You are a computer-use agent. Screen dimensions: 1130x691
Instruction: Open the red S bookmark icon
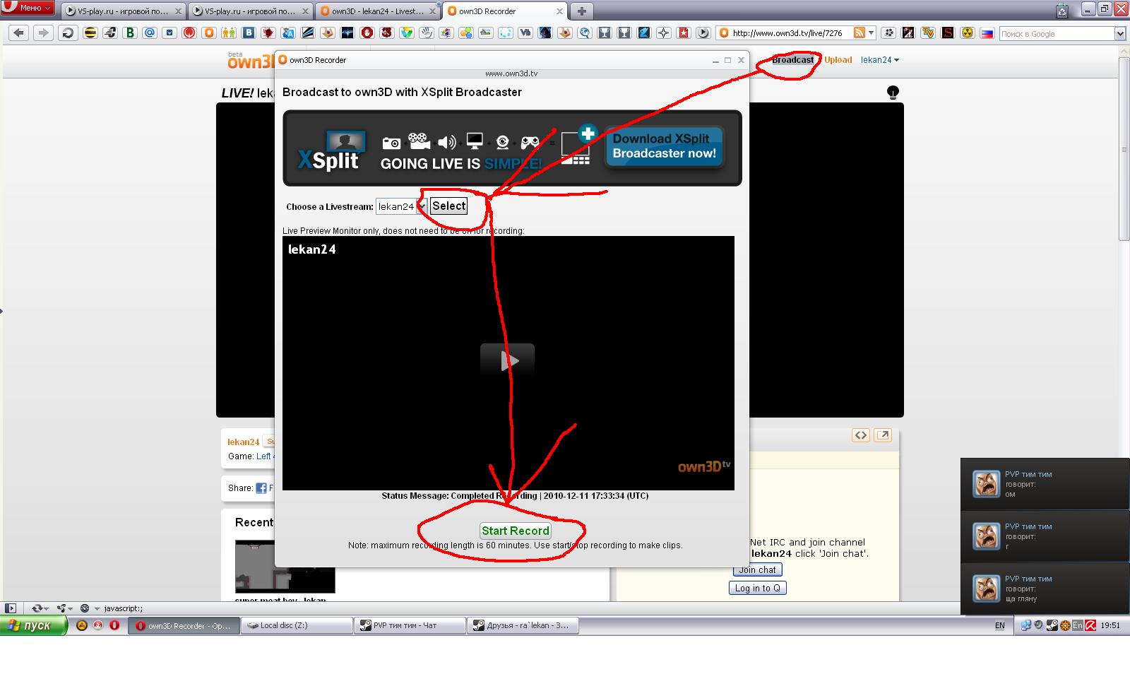[x=948, y=33]
